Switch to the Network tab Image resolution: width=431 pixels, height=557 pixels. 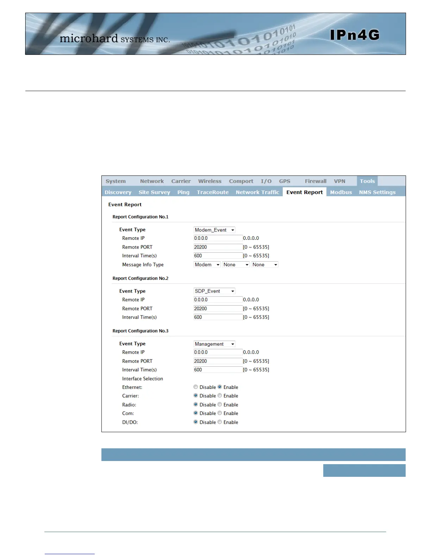[x=152, y=181]
